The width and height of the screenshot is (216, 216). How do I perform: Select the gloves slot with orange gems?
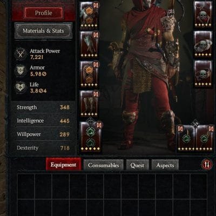tap(89, 74)
